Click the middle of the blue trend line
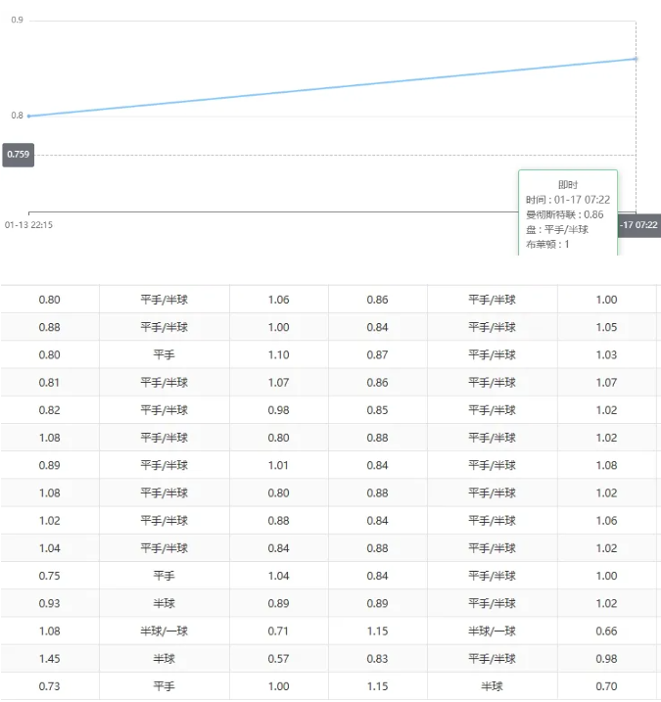 [333, 87]
